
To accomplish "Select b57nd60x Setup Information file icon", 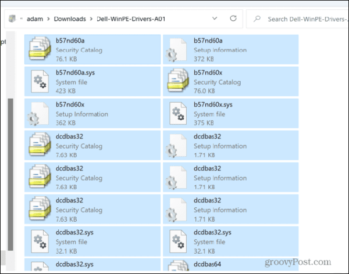I will click(x=38, y=114).
